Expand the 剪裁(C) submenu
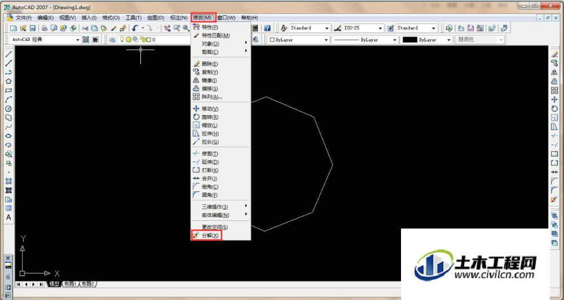The height and width of the screenshot is (300, 564). point(221,52)
